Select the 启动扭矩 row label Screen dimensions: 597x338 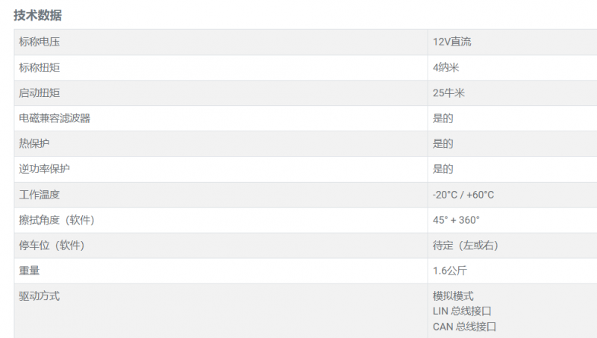pos(40,93)
